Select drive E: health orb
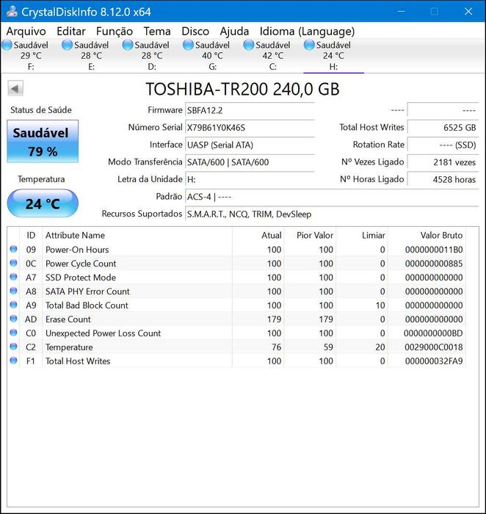This screenshot has width=486, height=514. tap(68, 45)
